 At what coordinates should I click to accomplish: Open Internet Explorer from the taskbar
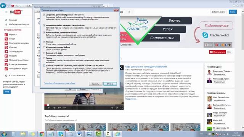tap(117, 134)
